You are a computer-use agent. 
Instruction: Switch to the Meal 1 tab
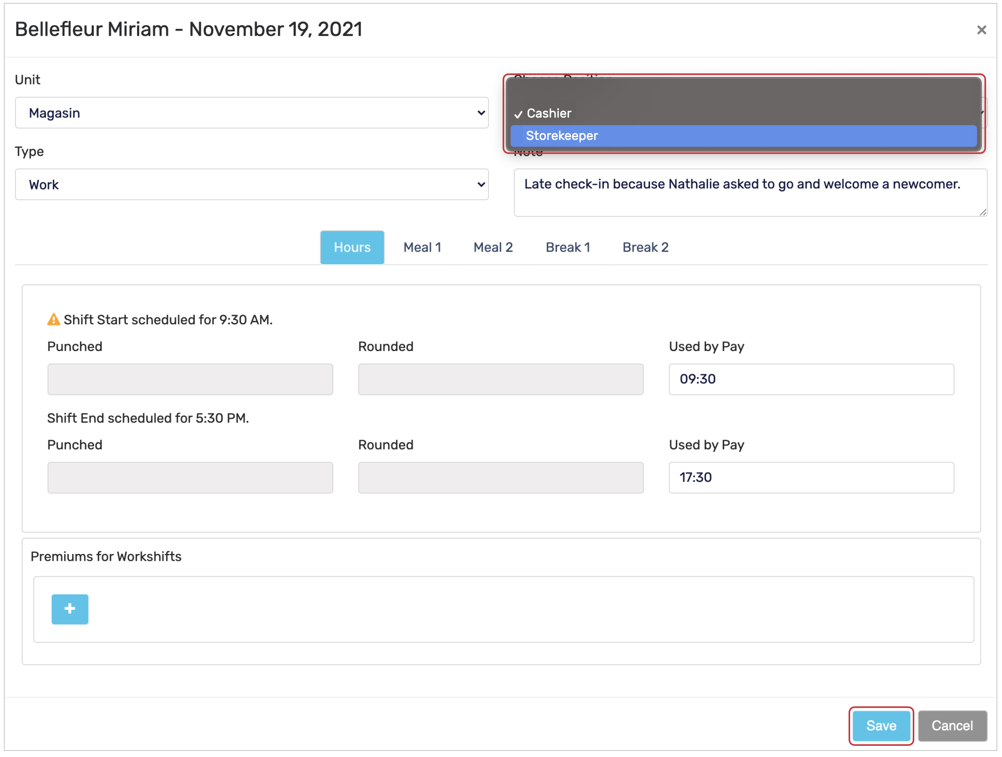[x=422, y=248]
